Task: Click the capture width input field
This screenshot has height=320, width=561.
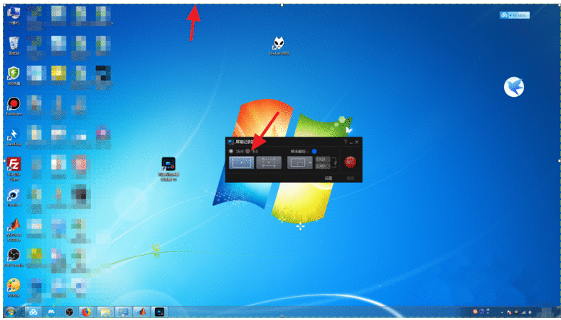Action: click(x=321, y=159)
